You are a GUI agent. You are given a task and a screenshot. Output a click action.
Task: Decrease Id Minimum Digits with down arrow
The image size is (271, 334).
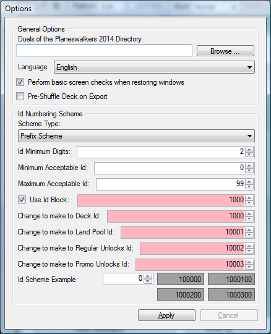(x=249, y=155)
